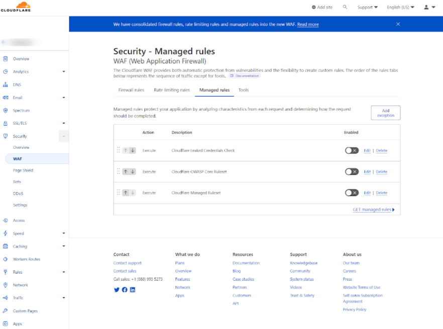Click the Email sidebar icon
The width and height of the screenshot is (443, 329).
[x=6, y=98]
